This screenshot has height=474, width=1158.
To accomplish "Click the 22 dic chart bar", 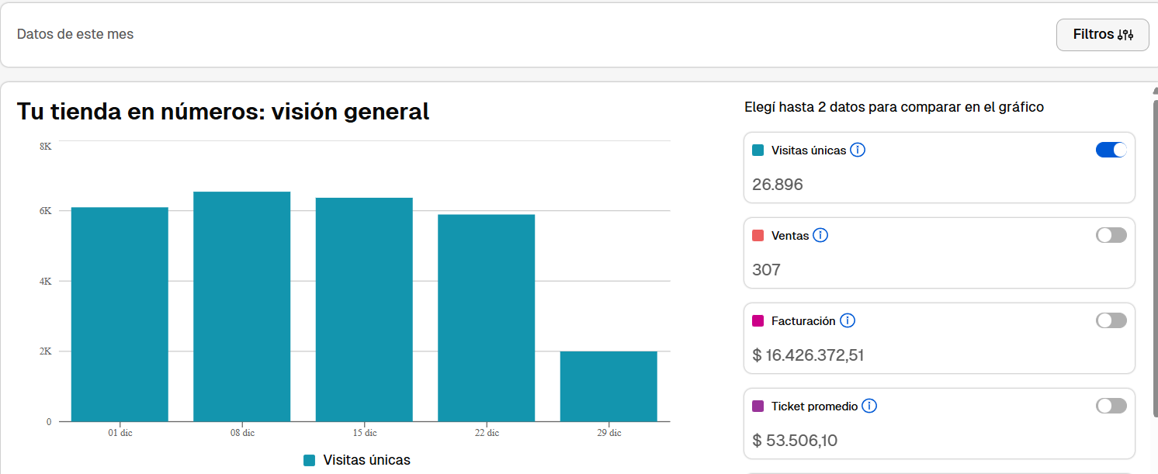I will (486, 318).
